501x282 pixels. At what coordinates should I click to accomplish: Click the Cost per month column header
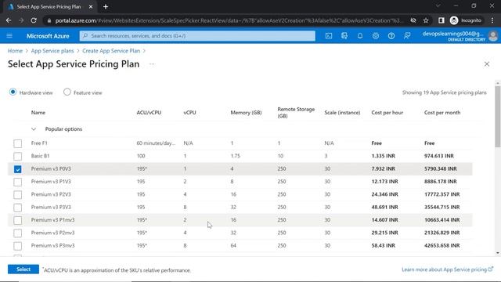point(442,113)
